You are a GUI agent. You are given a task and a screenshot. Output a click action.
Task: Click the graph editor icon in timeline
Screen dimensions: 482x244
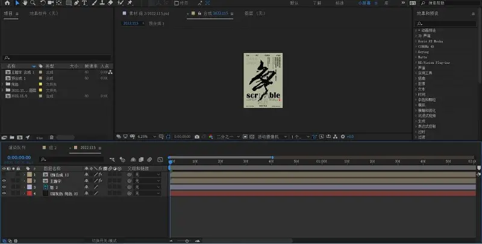pos(160,160)
